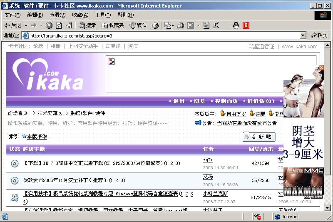This screenshot has height=222, width=333.
Task: Open author 艾玛 link in second thread row
Action: pos(208,177)
